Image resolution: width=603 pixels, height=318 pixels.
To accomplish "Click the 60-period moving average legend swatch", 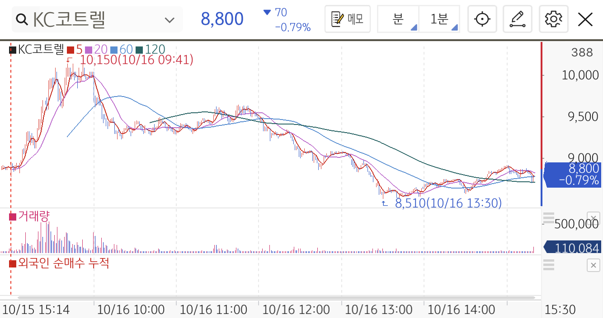I will click(113, 50).
